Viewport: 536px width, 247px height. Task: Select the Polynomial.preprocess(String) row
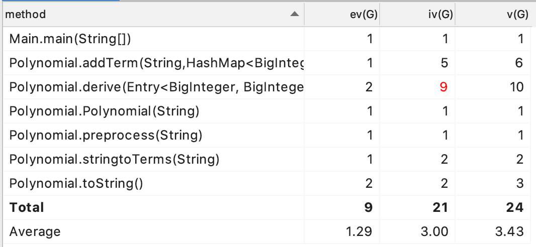click(106, 135)
